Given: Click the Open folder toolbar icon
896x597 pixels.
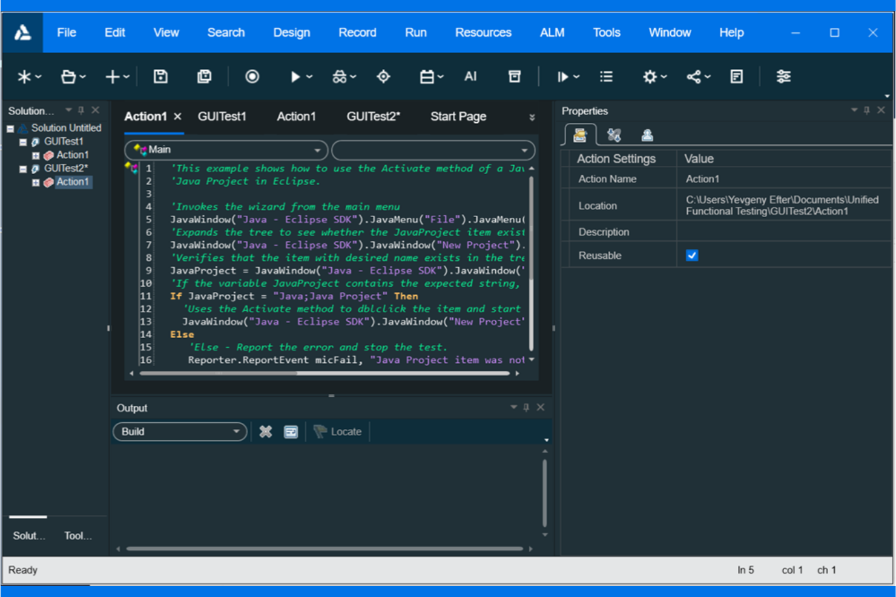Looking at the screenshot, I should pyautogui.click(x=68, y=77).
